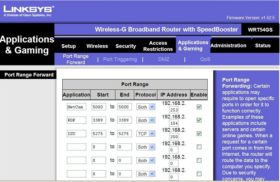Click the NetCam application name field
This screenshot has width=280, height=182.
tap(76, 107)
